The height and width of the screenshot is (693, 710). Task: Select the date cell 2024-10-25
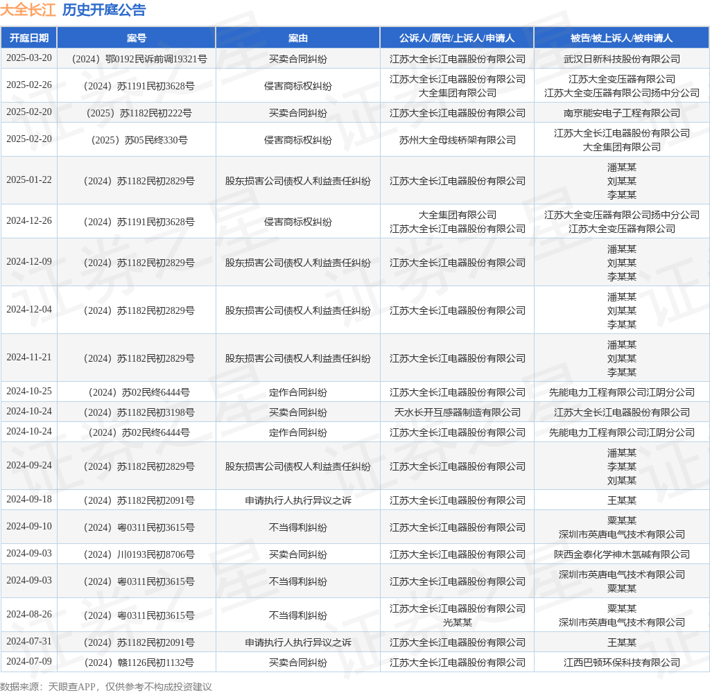click(29, 392)
